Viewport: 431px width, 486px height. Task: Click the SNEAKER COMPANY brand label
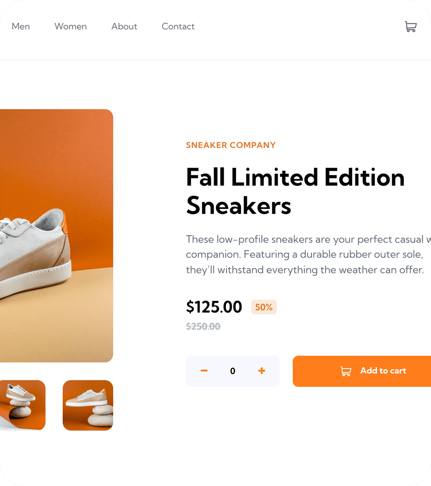[x=231, y=145]
